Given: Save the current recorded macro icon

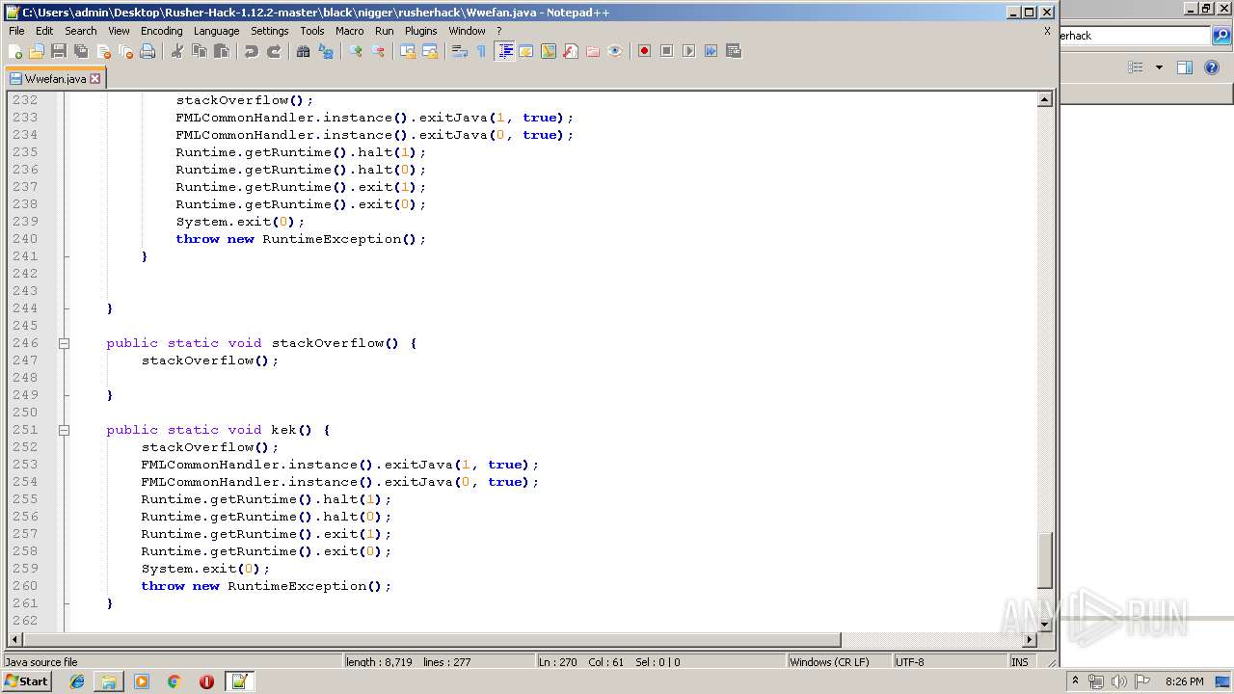Looking at the screenshot, I should coord(733,51).
